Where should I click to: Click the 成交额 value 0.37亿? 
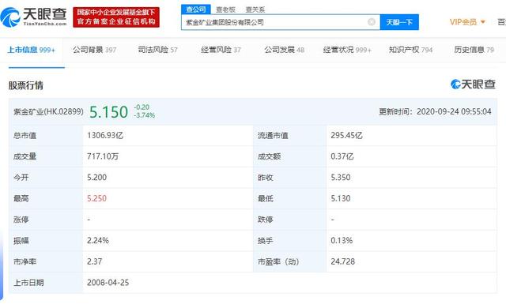tap(342, 156)
